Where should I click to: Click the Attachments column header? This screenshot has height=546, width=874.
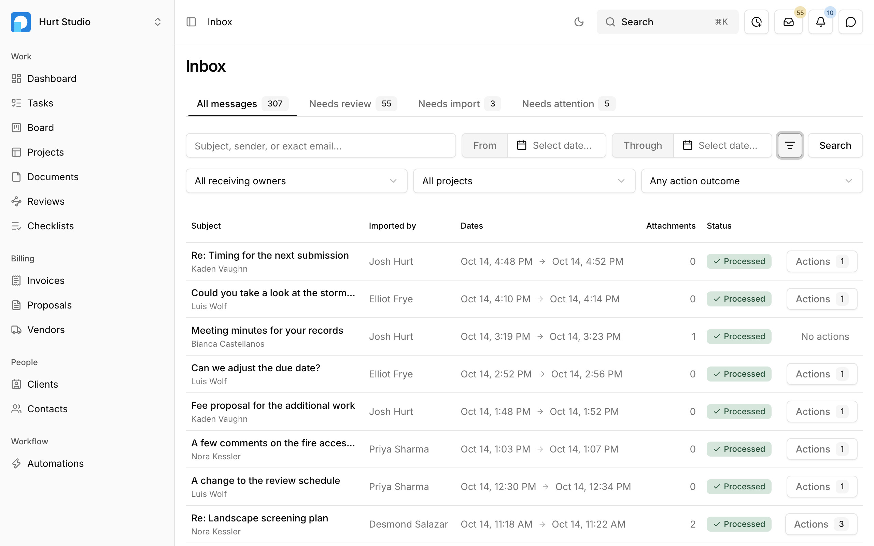[671, 226]
